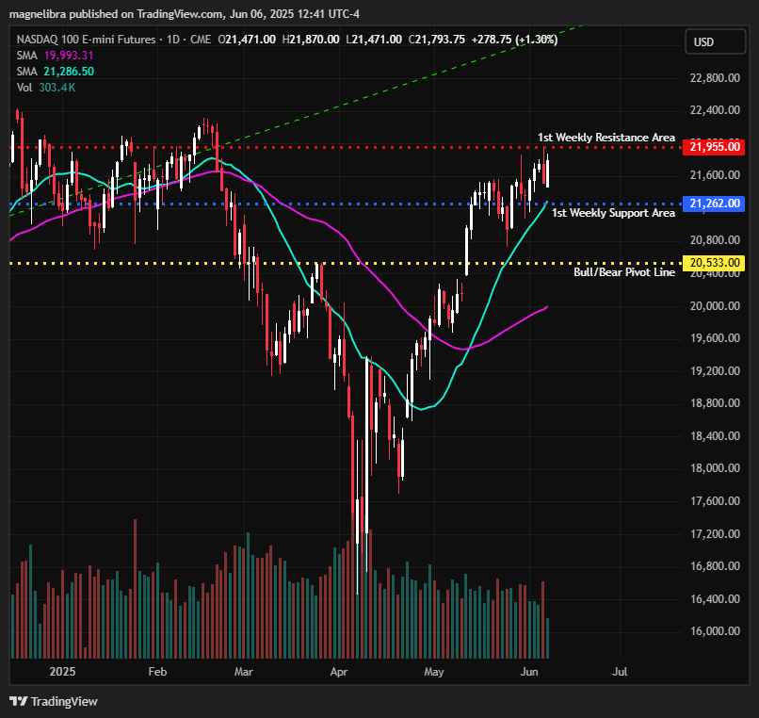The height and width of the screenshot is (718, 759).
Task: Click the Jul label on time axis
Action: (x=620, y=672)
